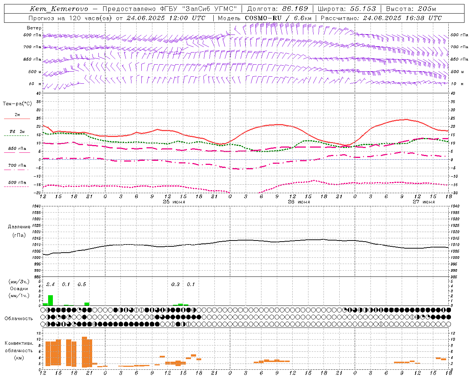
Task: Click the Широта: 55.153 field
Action: tap(347, 9)
